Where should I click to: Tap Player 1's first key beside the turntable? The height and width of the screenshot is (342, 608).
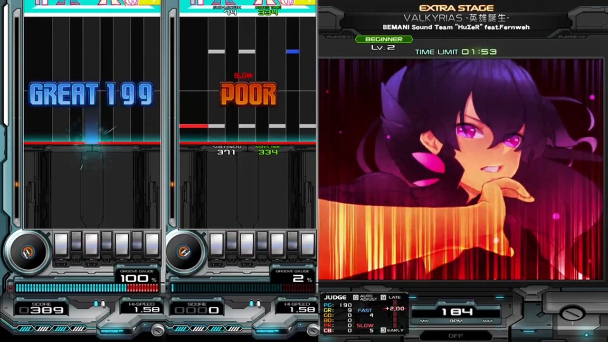[61, 245]
